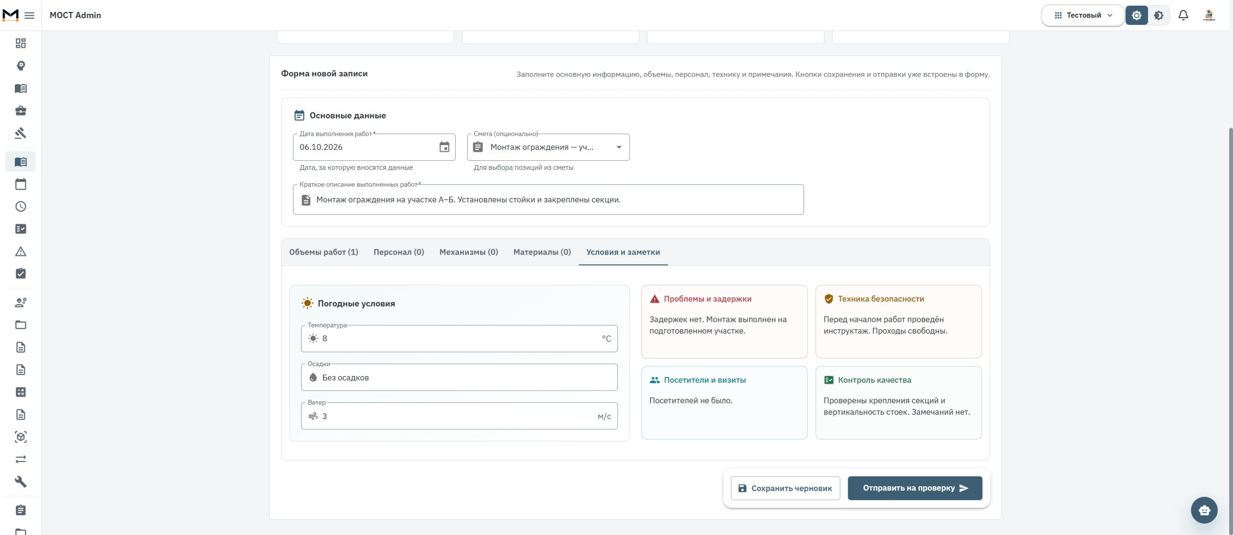
Task: Open the Механизмы (0) tab
Action: coord(469,252)
